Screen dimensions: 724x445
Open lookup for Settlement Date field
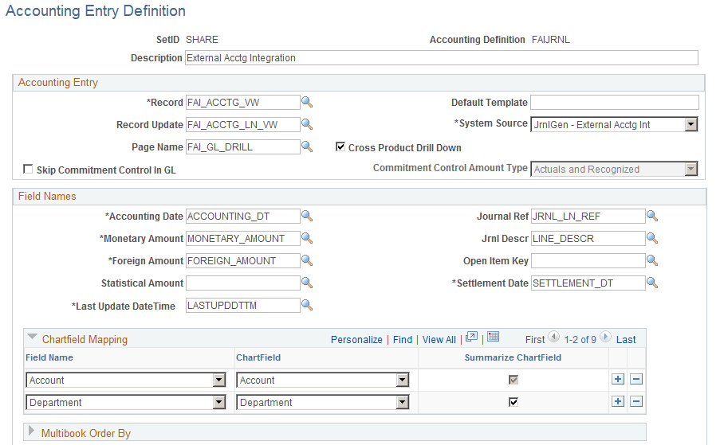652,283
